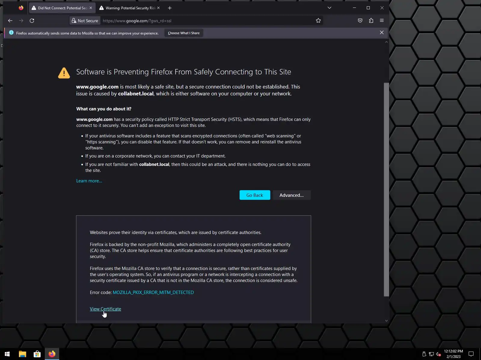Bookmark this page with star icon

pos(318,21)
